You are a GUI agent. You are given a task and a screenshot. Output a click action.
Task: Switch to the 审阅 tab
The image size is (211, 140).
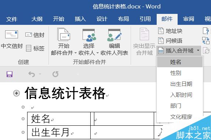(x=189, y=19)
